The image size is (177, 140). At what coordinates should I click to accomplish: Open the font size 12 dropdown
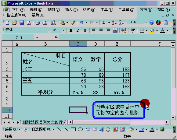(63, 30)
